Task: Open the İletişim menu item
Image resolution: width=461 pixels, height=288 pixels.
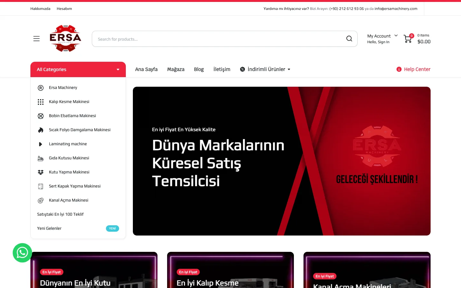Action: coord(222,69)
